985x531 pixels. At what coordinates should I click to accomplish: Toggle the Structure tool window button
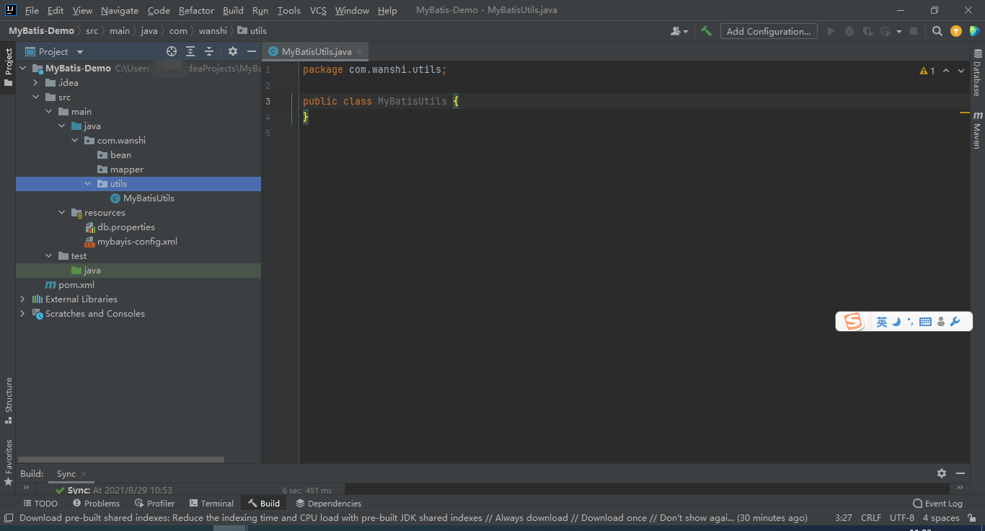click(8, 400)
